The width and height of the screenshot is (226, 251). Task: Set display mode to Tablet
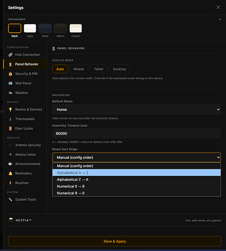click(98, 69)
